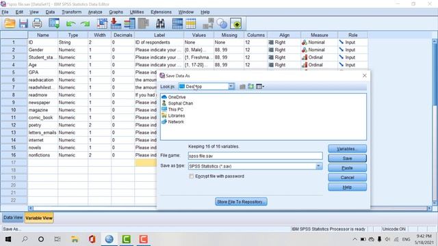Open the Transform menu
Viewport: 438px width, 246px height.
click(71, 12)
